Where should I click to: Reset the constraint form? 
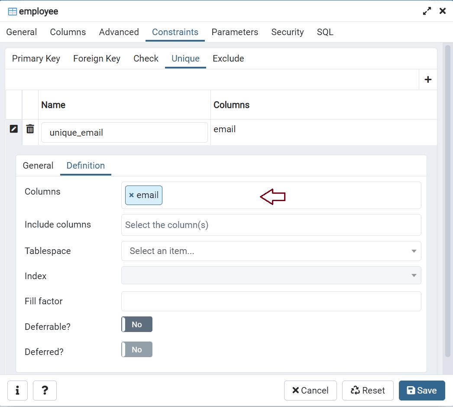[x=368, y=390]
